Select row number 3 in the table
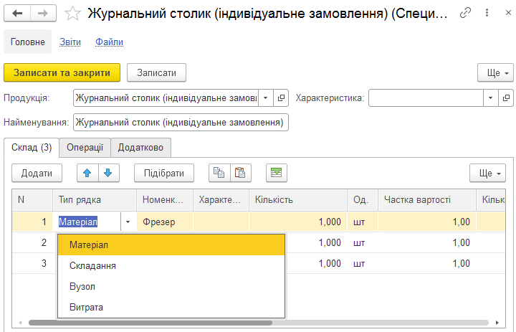 (x=32, y=263)
